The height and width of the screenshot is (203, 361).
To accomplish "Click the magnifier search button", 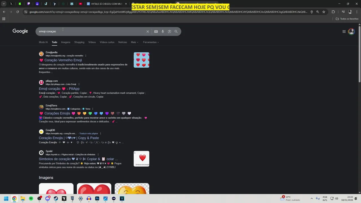I will coord(176,32).
